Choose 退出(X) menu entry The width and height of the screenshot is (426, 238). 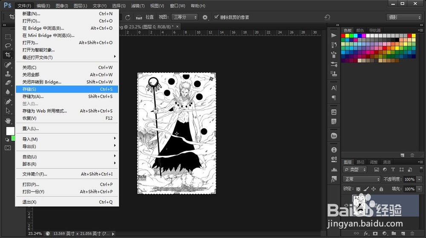click(67, 202)
